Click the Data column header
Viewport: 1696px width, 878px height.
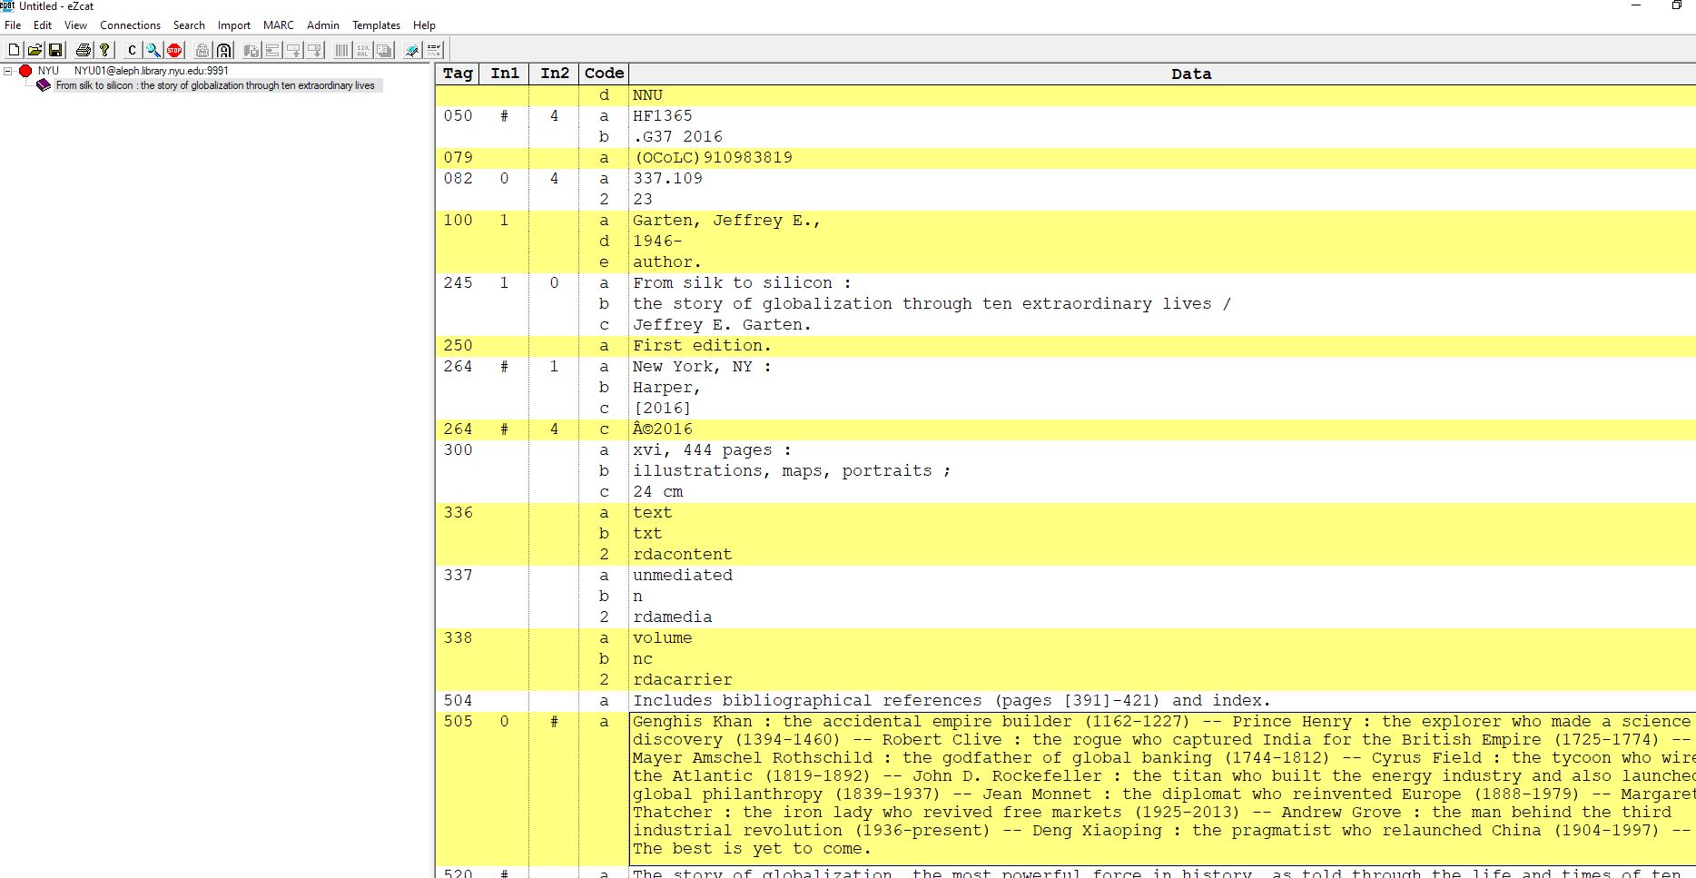(x=1190, y=74)
